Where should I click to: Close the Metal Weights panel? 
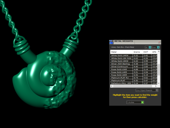159,42
